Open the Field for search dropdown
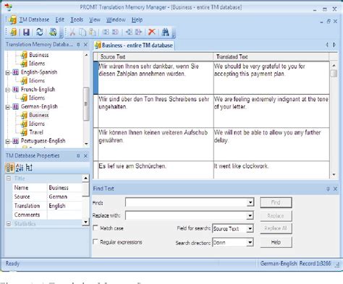Image resolution: width=343 pixels, height=284 pixels. 250,228
